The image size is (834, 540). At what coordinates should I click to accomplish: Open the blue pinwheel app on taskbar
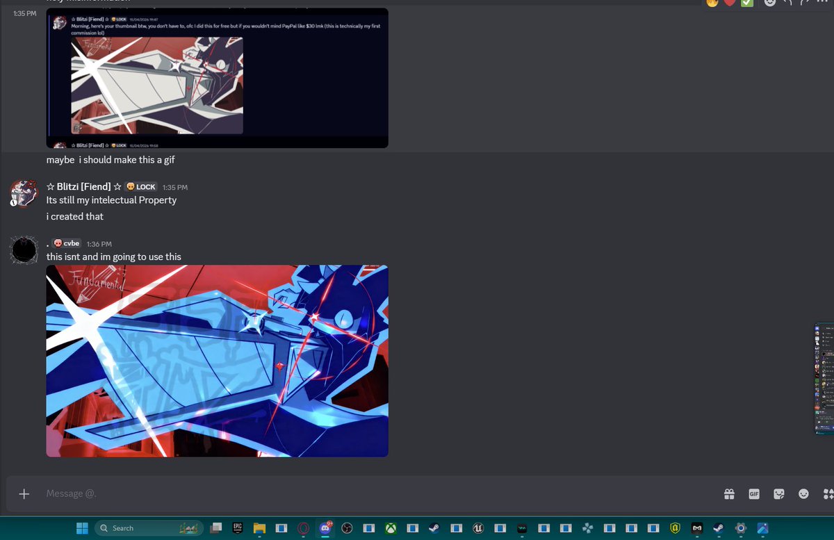(587, 528)
